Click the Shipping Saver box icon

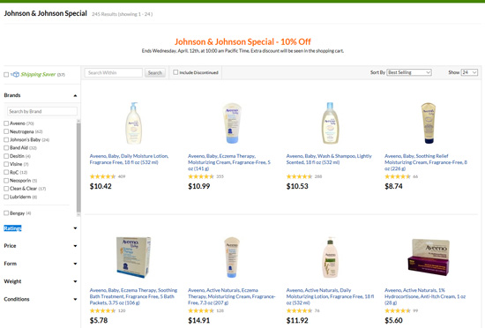pos(15,74)
